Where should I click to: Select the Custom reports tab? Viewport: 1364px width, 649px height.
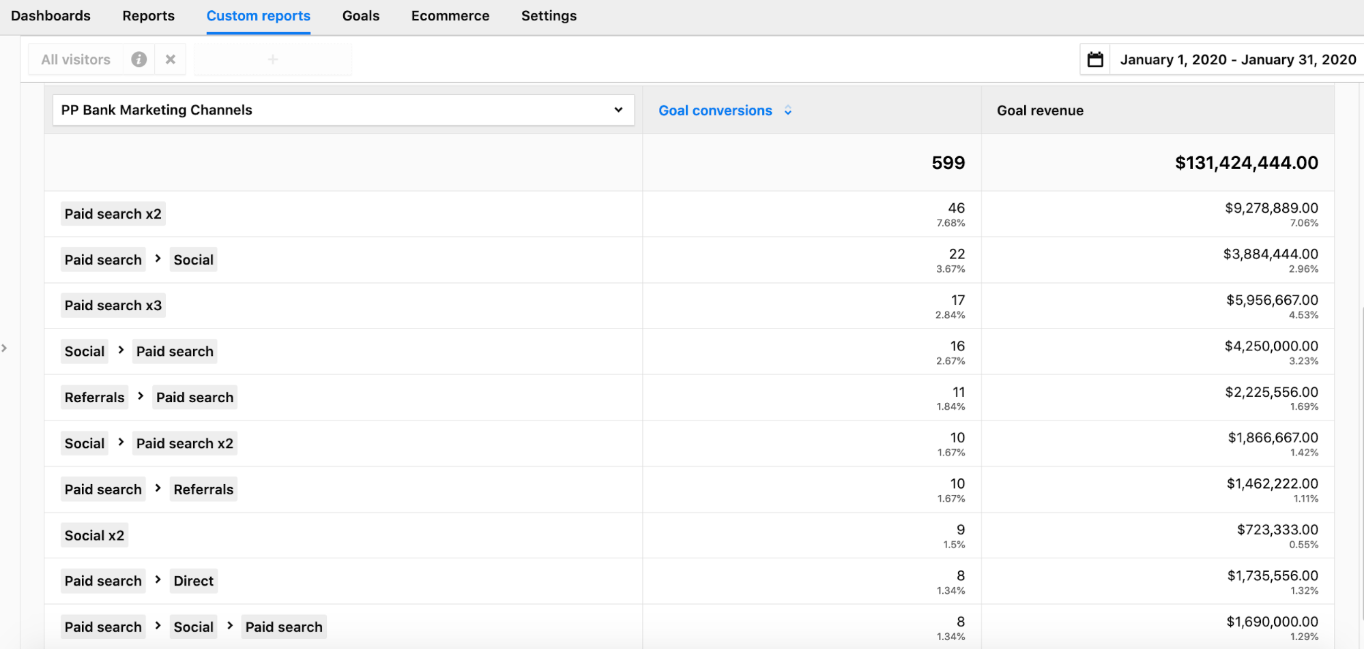[x=258, y=16]
